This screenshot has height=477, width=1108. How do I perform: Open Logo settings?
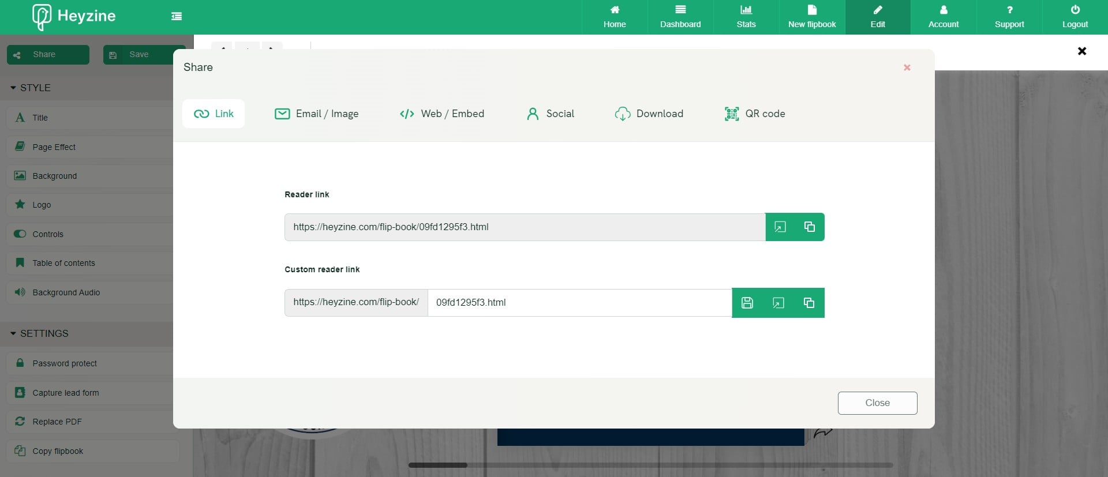tap(89, 205)
